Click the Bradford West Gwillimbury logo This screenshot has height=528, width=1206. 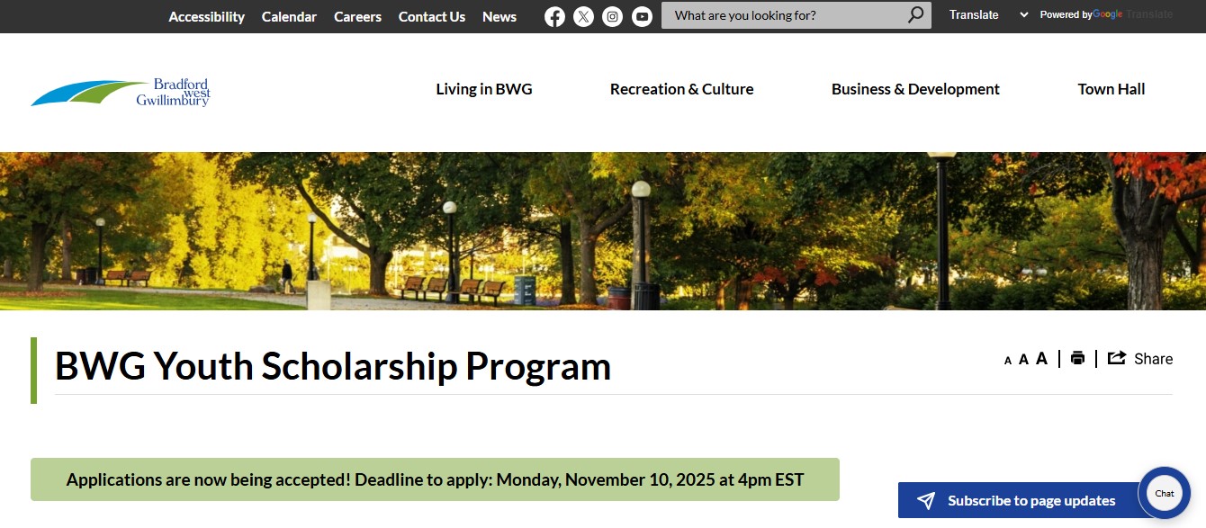click(121, 93)
